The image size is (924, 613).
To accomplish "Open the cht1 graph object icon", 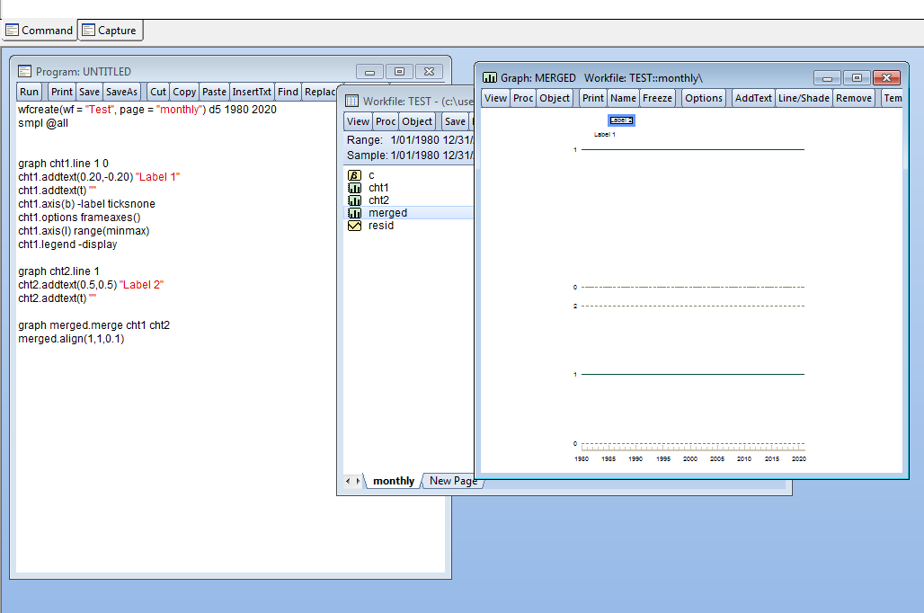I will 354,188.
